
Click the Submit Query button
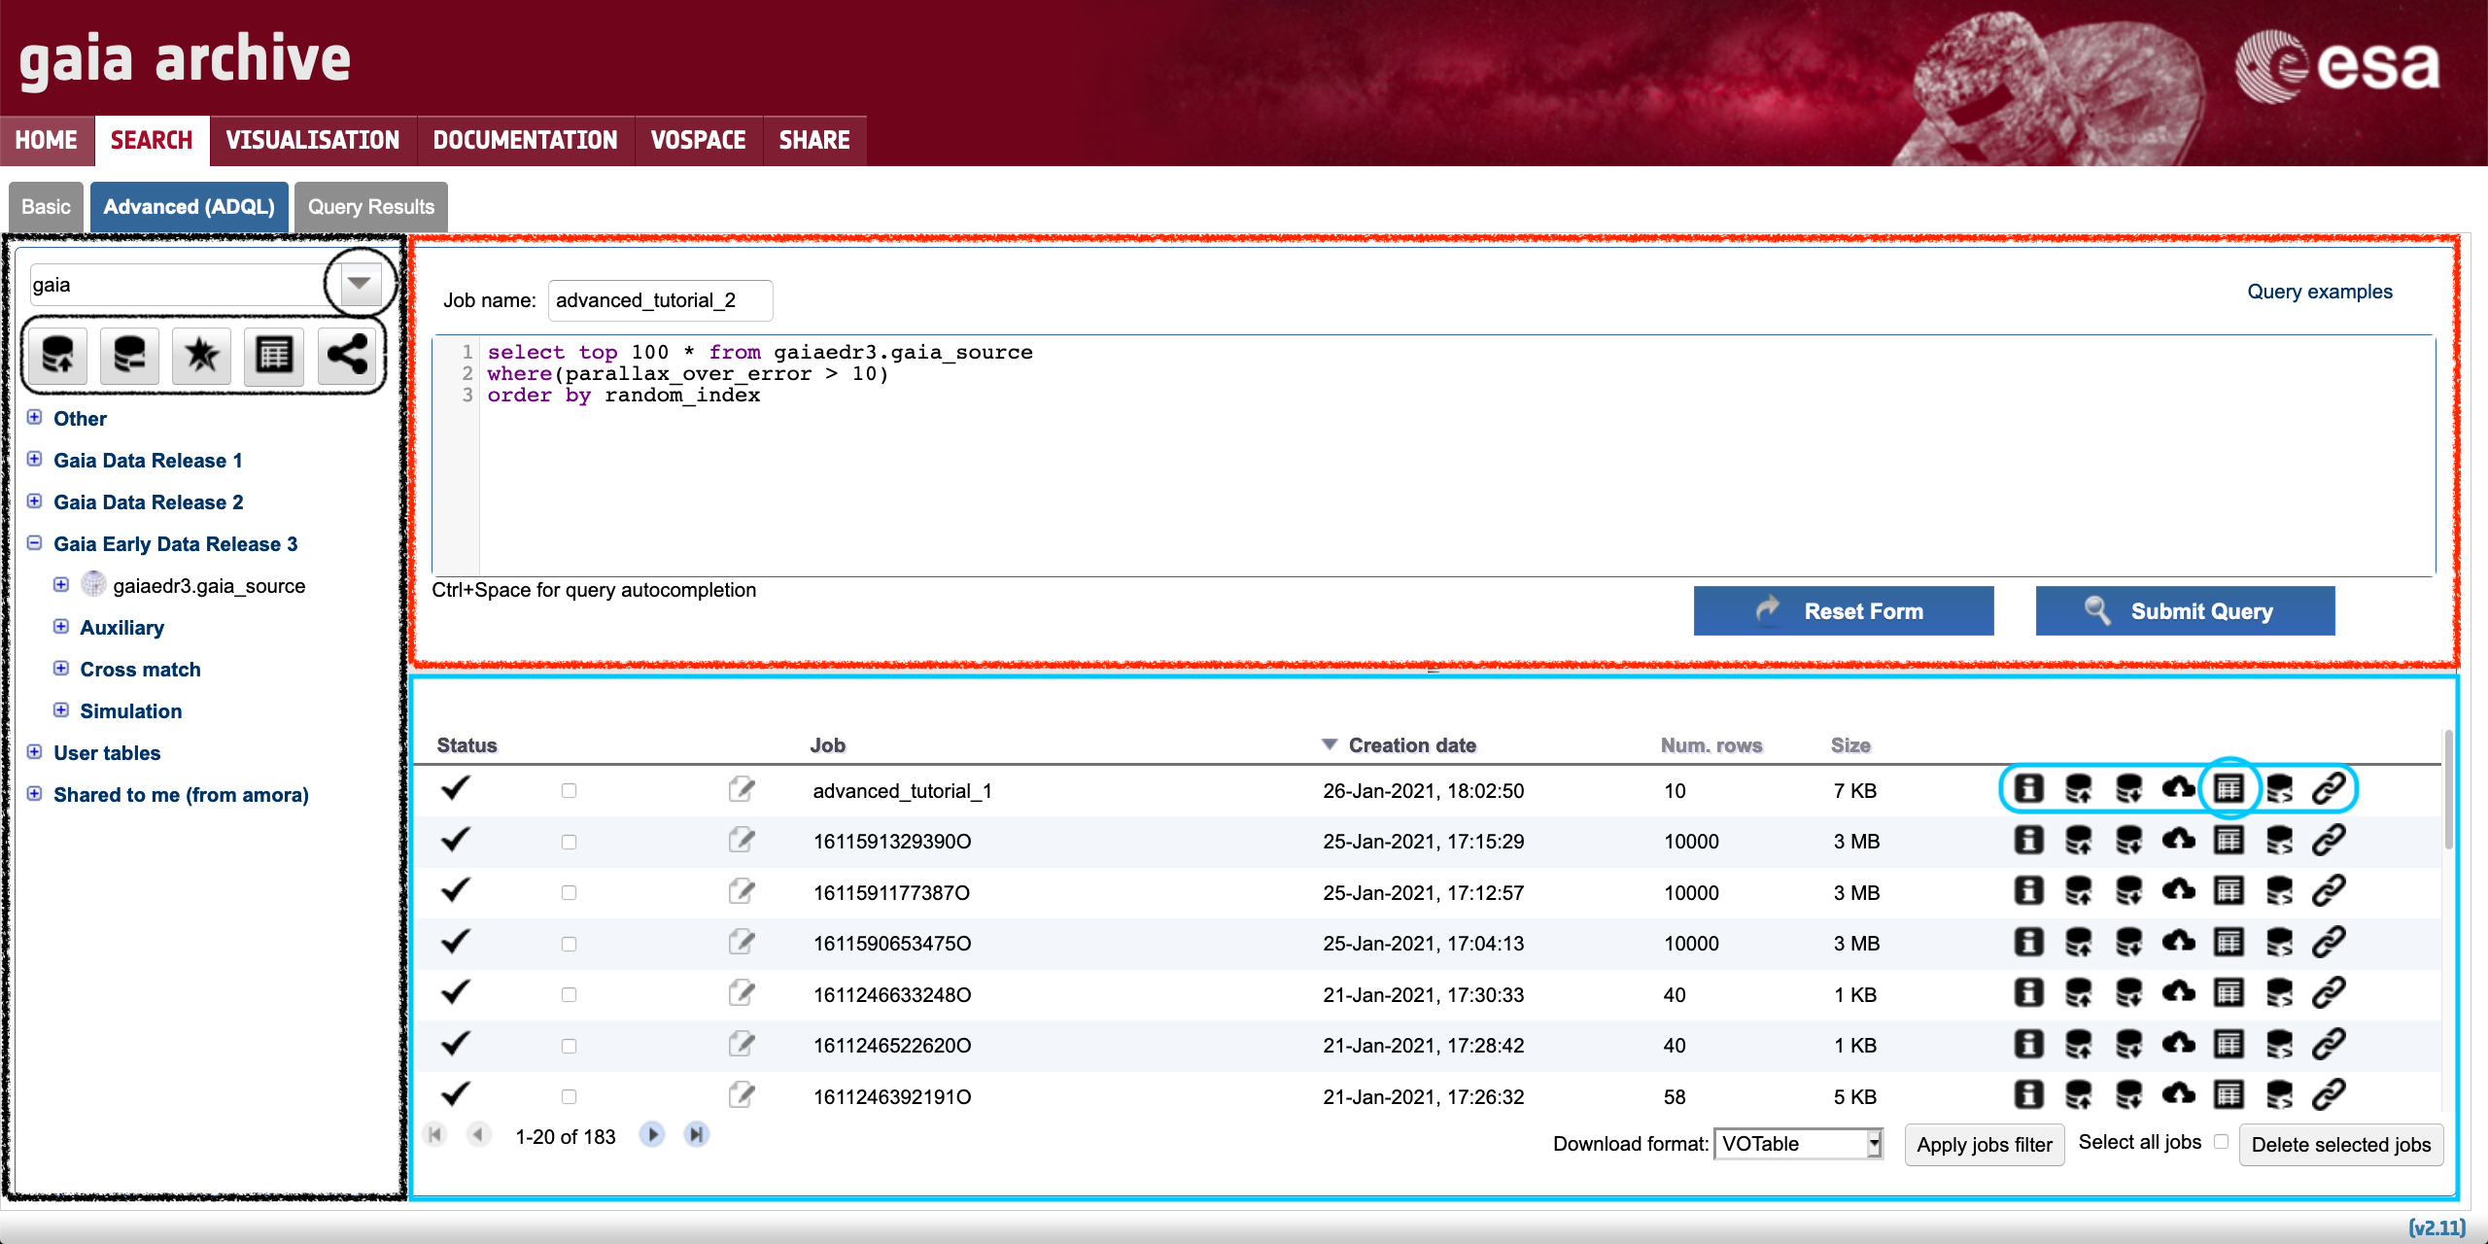[2185, 611]
